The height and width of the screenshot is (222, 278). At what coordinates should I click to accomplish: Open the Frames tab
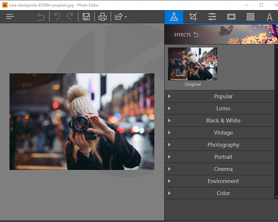click(x=231, y=17)
